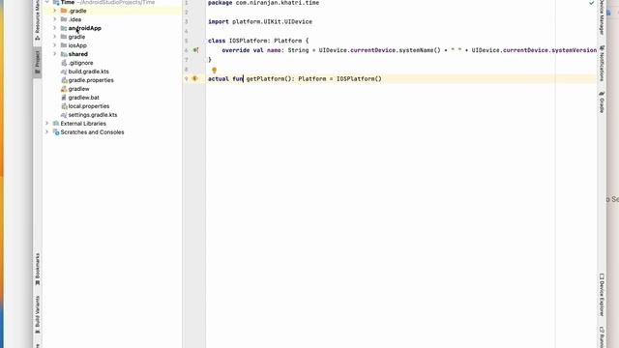
Task: Select local.properties file
Action: (x=89, y=106)
